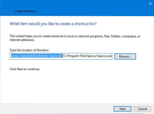This screenshot has width=154, height=114.
Task: Click the 'Click Next to continue.' text
Action: click(x=24, y=69)
